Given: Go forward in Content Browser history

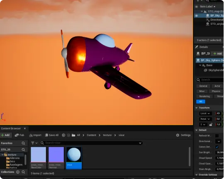Looking at the screenshot, I should pyautogui.click(x=68, y=135).
